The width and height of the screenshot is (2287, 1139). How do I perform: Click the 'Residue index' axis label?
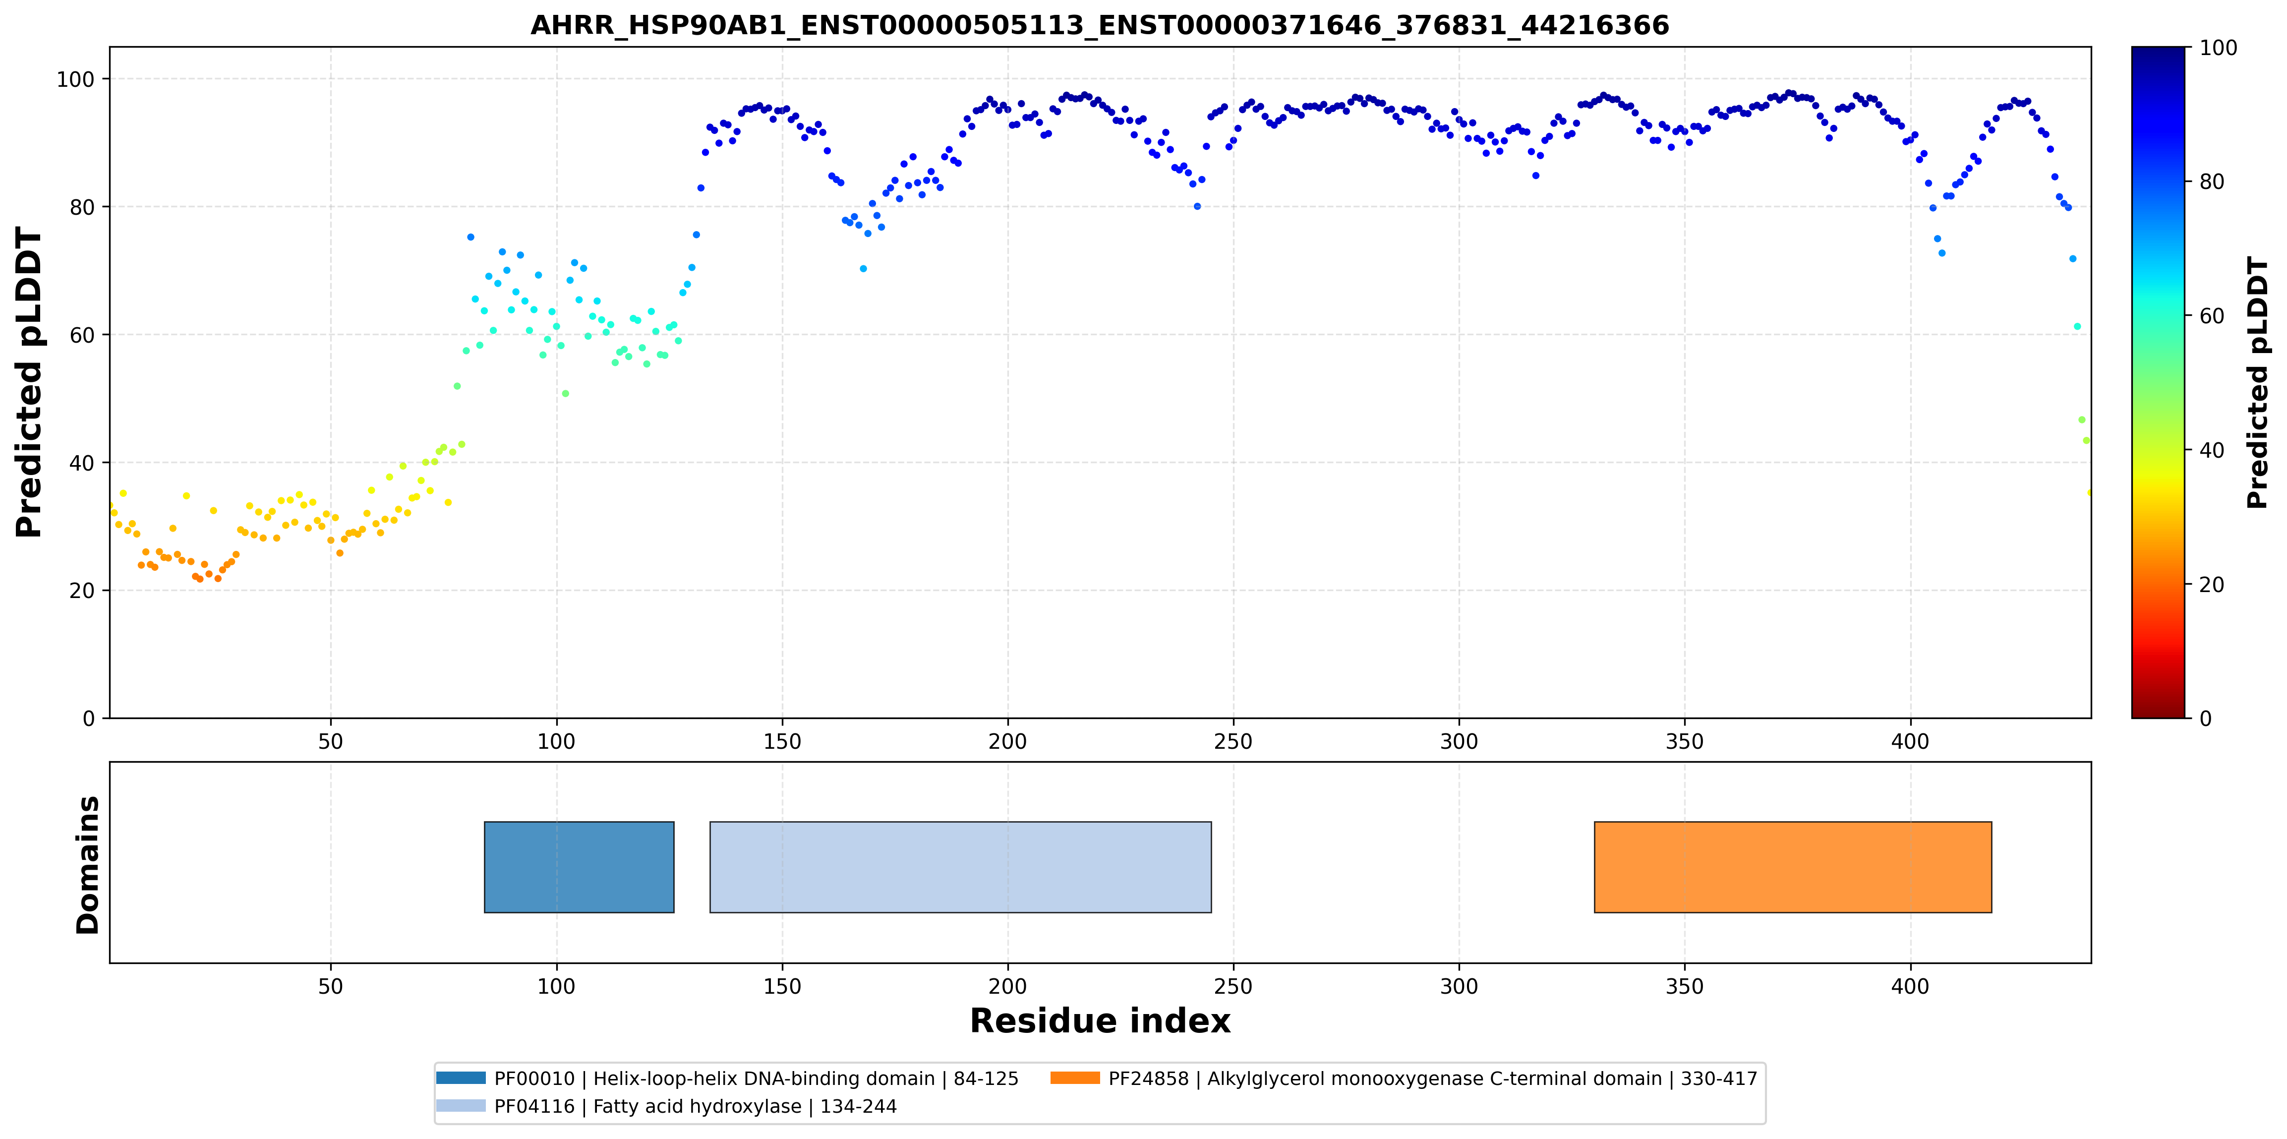pos(1100,1021)
